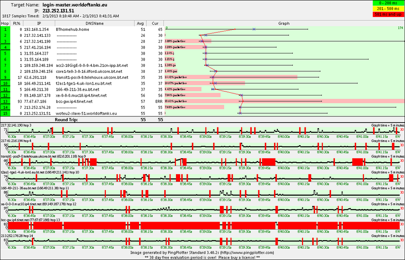Screen dimensions: 405x260
Task: Select bcc-gw.ip4.tinet.net in the table
Action: pos(74,101)
